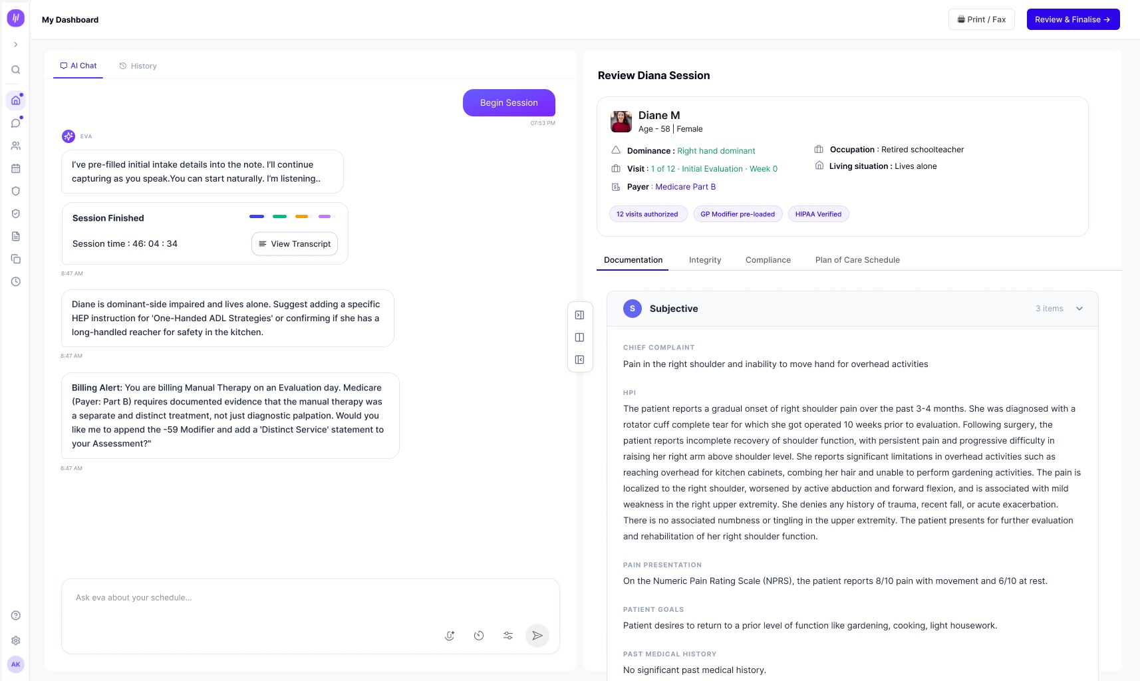Image resolution: width=1140 pixels, height=681 pixels.
Task: Click the clock icon in the sidebar
Action: click(x=16, y=281)
